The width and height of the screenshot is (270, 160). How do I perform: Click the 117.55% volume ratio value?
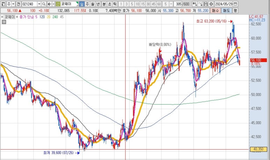point(80,11)
